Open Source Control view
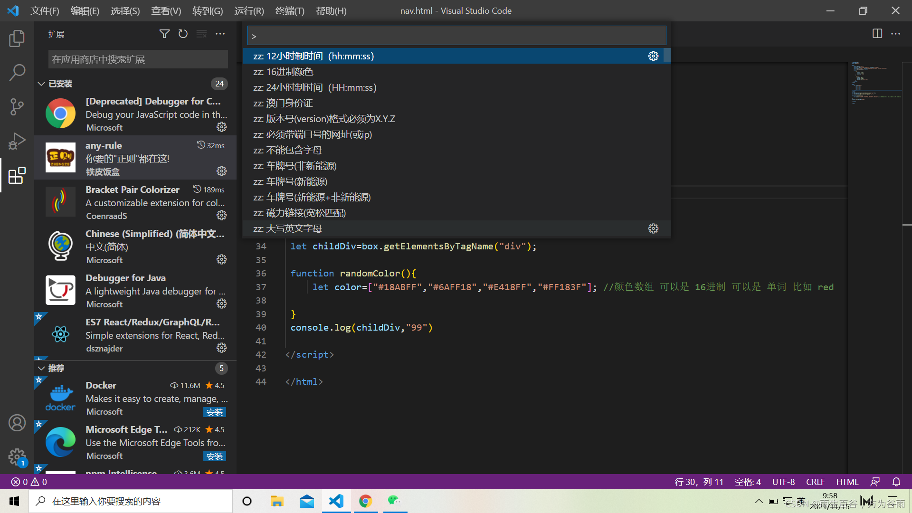 [x=17, y=107]
